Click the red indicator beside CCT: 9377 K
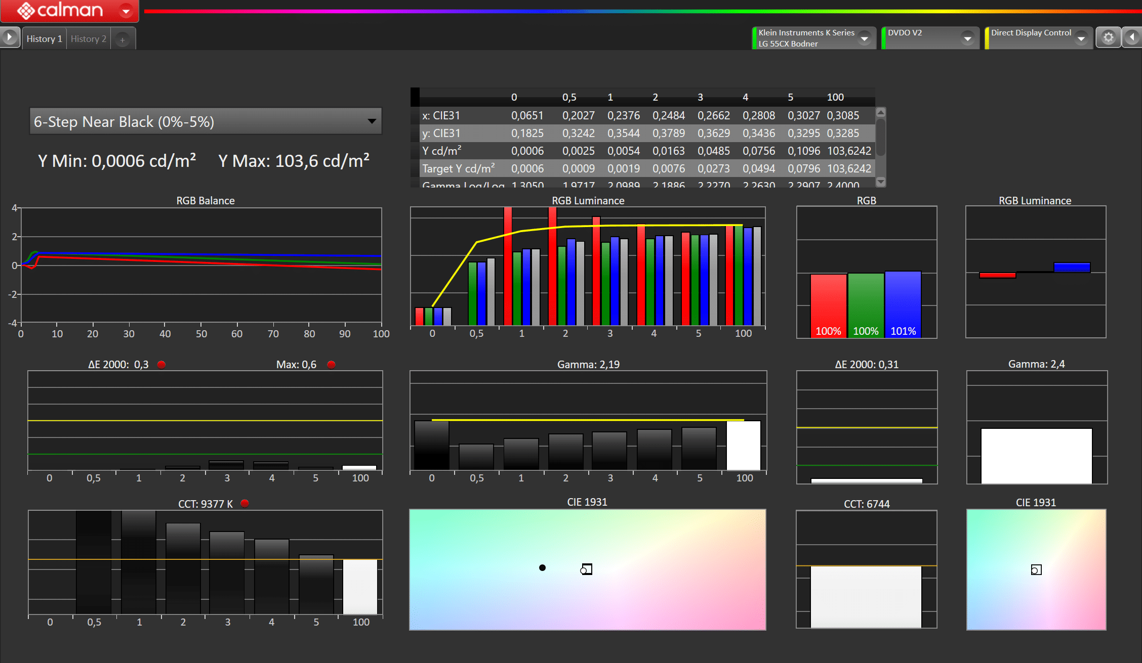This screenshot has width=1142, height=663. 244,504
